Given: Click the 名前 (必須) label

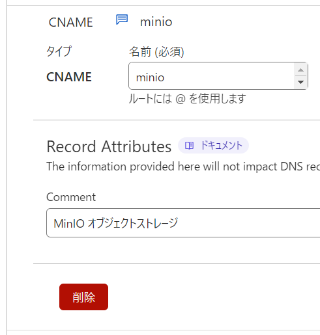Looking at the screenshot, I should click(156, 52).
